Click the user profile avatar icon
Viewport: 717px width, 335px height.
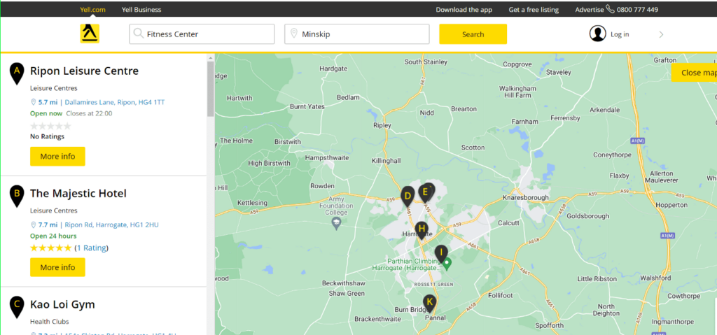(598, 34)
